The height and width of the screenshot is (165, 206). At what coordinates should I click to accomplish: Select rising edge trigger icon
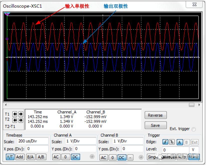pos(165,142)
